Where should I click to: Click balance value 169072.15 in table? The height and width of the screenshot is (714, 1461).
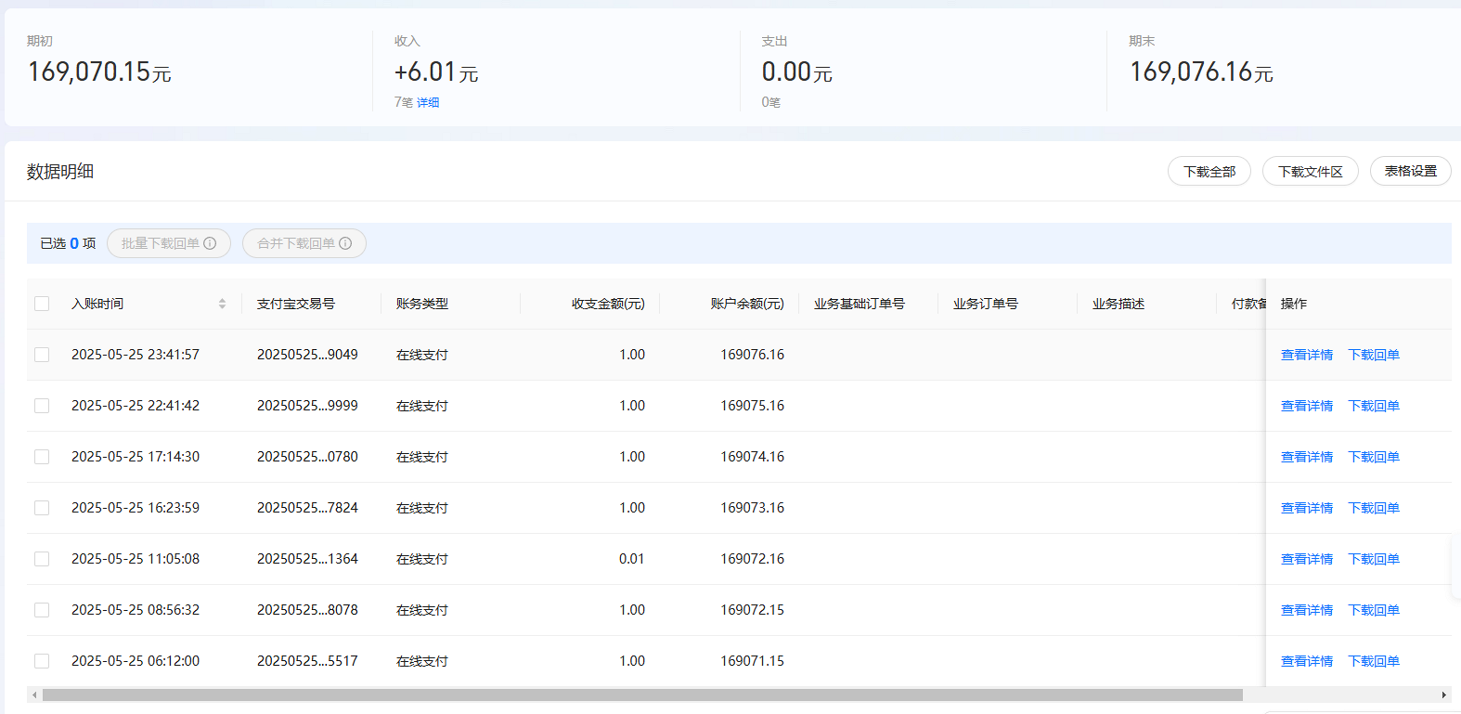(x=753, y=610)
